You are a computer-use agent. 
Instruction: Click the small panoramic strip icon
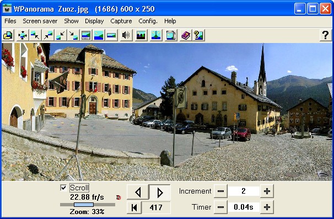pyautogui.click(x=111, y=35)
